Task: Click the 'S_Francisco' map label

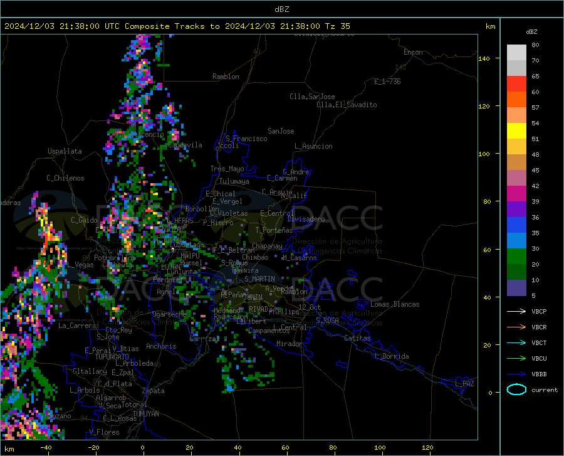Action: click(246, 139)
